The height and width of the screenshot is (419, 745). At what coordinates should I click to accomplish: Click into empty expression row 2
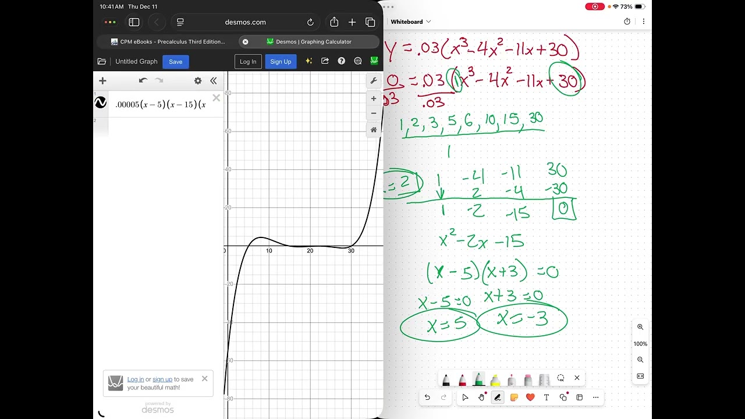point(166,127)
